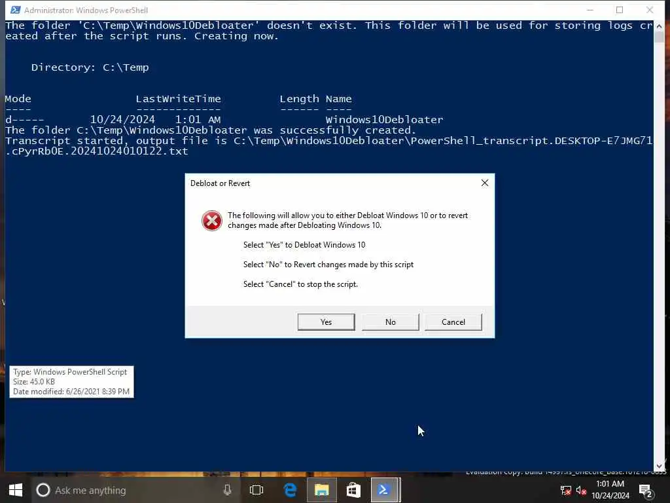Minimize the Windows PowerShell window

pyautogui.click(x=590, y=10)
